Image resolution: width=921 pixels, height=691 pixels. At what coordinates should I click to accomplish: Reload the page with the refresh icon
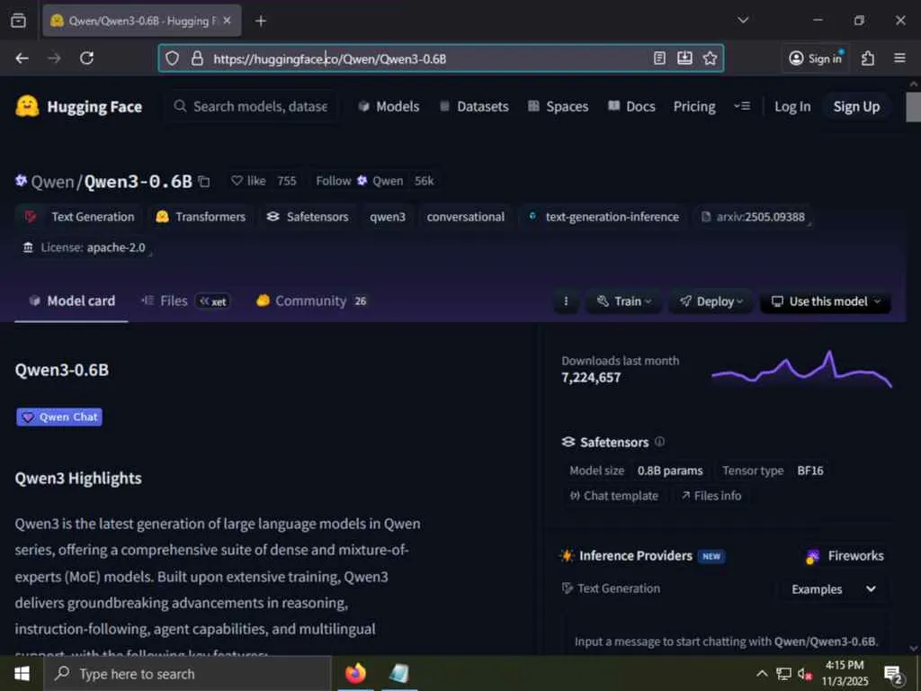(87, 58)
